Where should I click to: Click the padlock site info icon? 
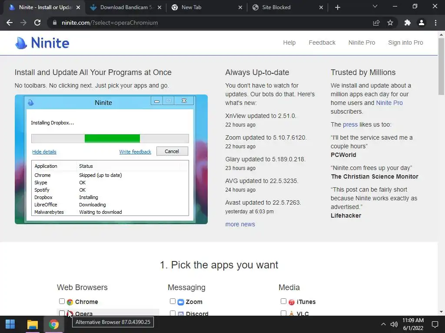point(54,23)
